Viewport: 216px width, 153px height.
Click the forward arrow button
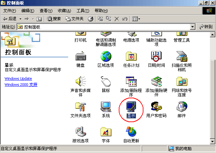27,19
